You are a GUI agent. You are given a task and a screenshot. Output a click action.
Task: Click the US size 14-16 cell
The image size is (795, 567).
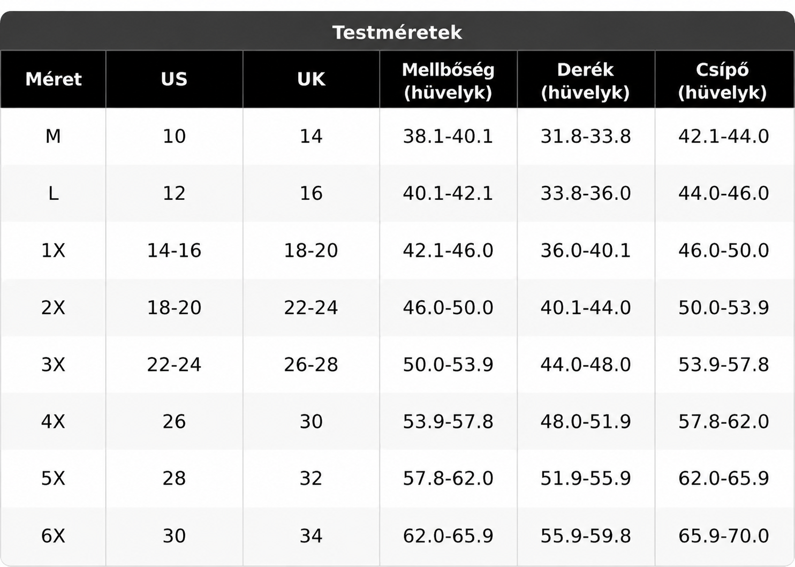[174, 251]
